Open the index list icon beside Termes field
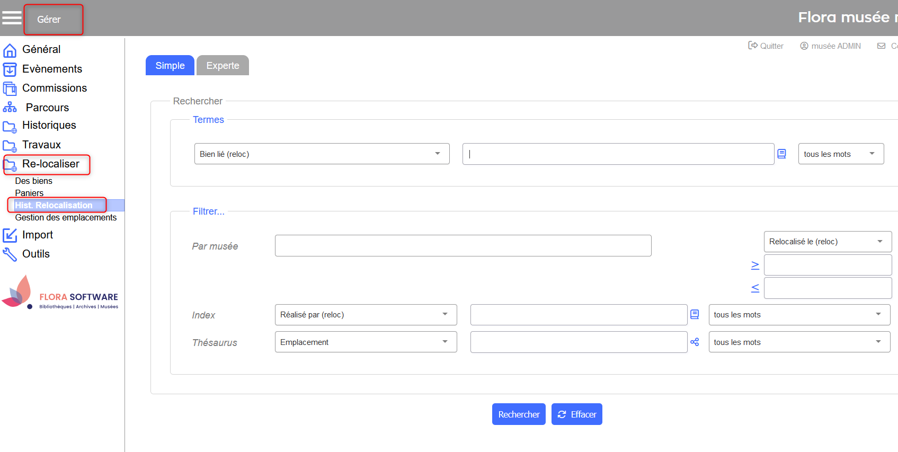The height and width of the screenshot is (452, 898). (x=781, y=154)
